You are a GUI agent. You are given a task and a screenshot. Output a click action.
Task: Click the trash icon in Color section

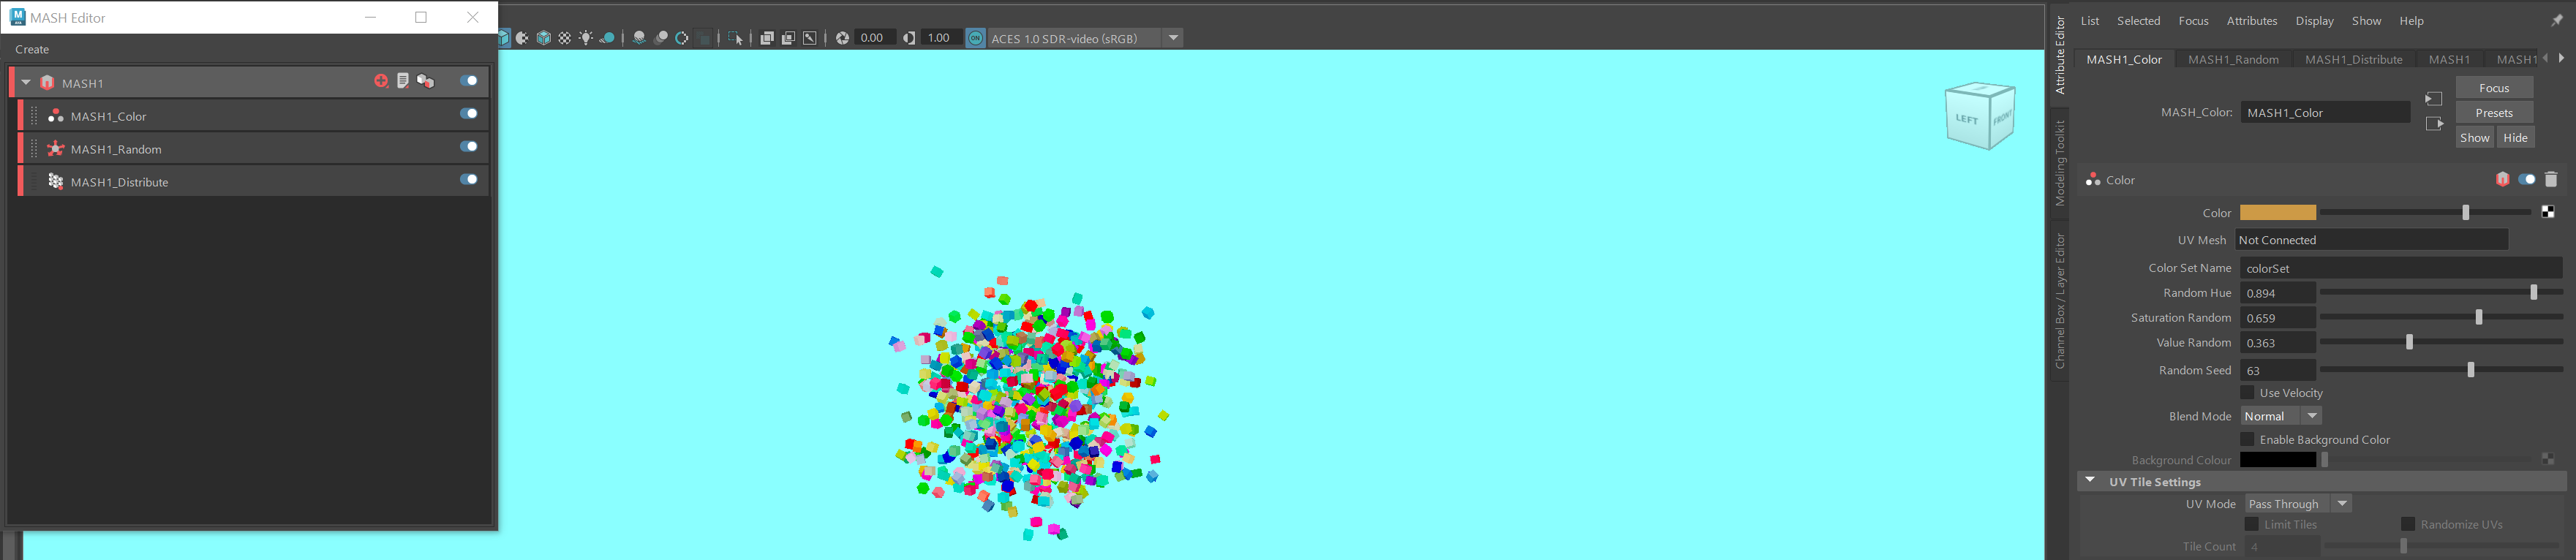[2550, 180]
